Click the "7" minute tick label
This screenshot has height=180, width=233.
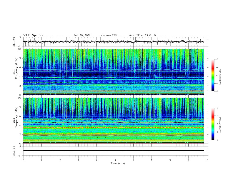tap(152, 160)
